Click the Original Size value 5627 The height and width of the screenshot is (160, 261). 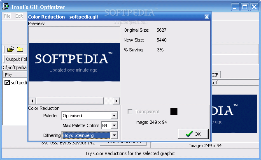pos(161,30)
